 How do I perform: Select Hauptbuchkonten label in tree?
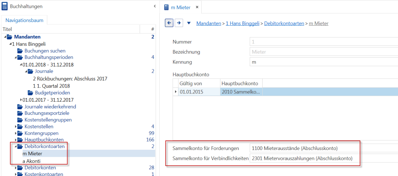coord(44,140)
